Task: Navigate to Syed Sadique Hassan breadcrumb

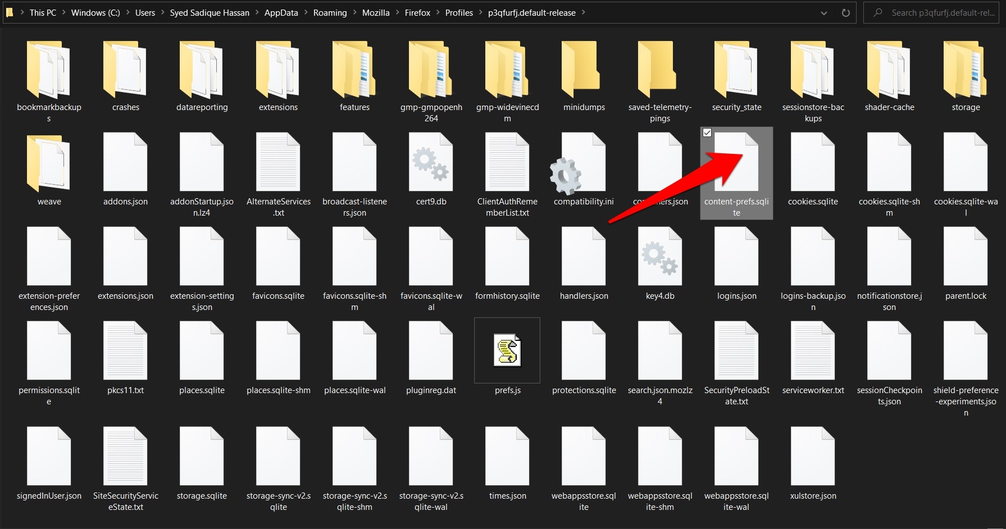Action: click(x=210, y=12)
